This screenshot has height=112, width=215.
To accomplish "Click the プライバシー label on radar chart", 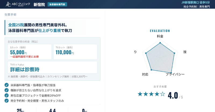I will (x=175, y=74).
